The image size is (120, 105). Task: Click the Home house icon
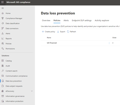pos(3,13)
